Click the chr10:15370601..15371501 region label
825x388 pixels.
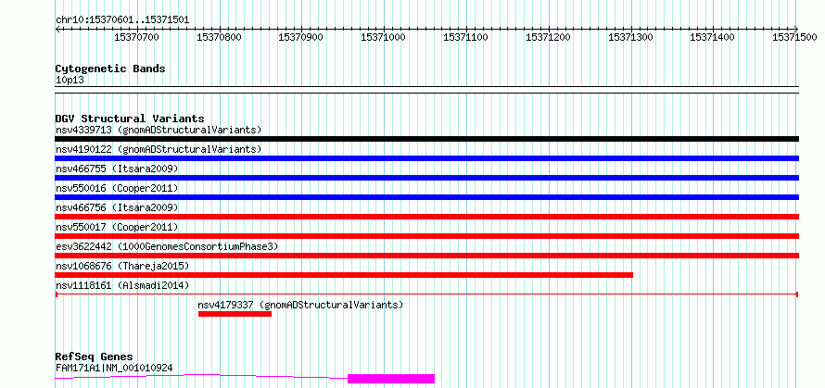pos(122,20)
